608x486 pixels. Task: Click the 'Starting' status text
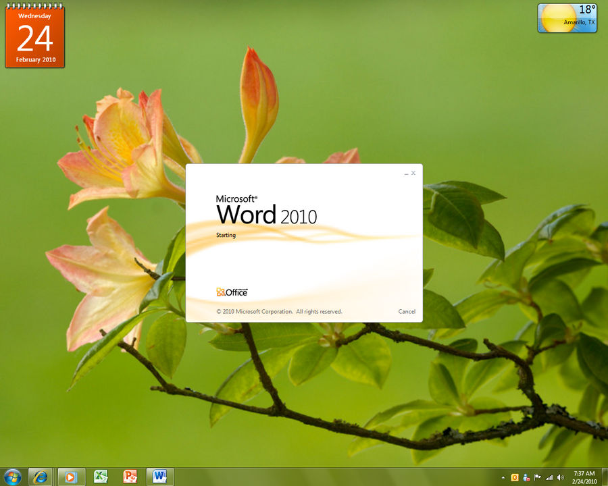click(x=226, y=236)
